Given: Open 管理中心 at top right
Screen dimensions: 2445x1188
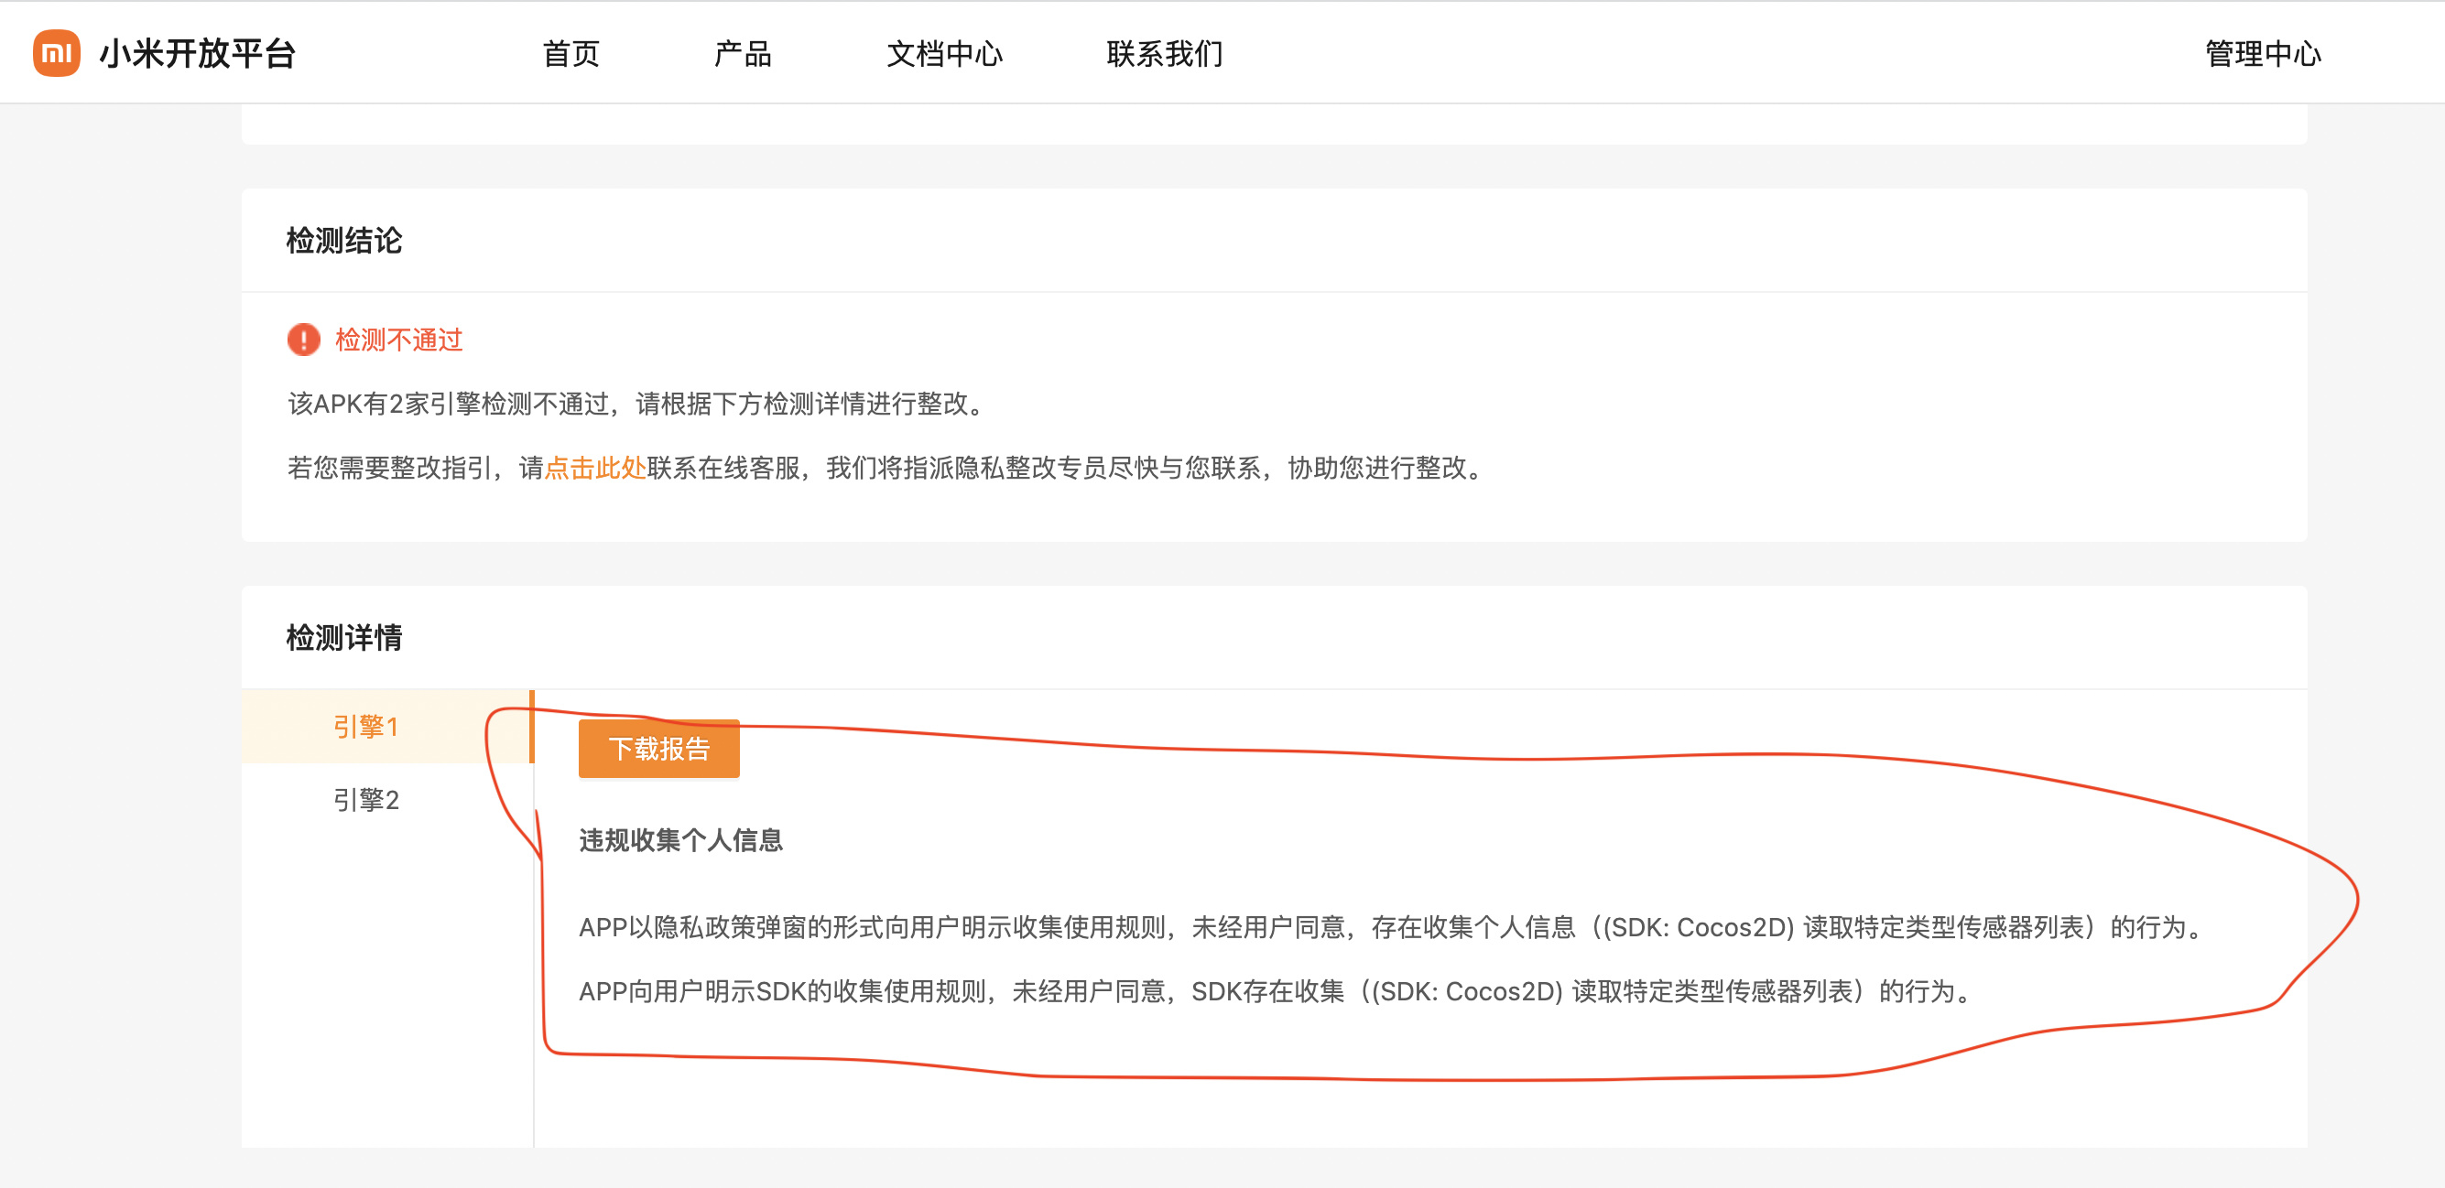Looking at the screenshot, I should click(2262, 54).
